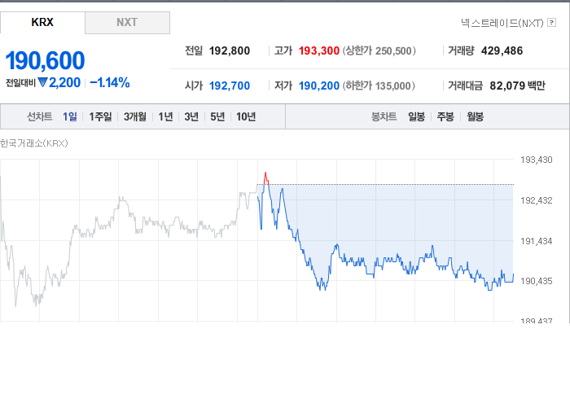Click the 선차트 label
The height and width of the screenshot is (399, 570).
click(x=40, y=116)
